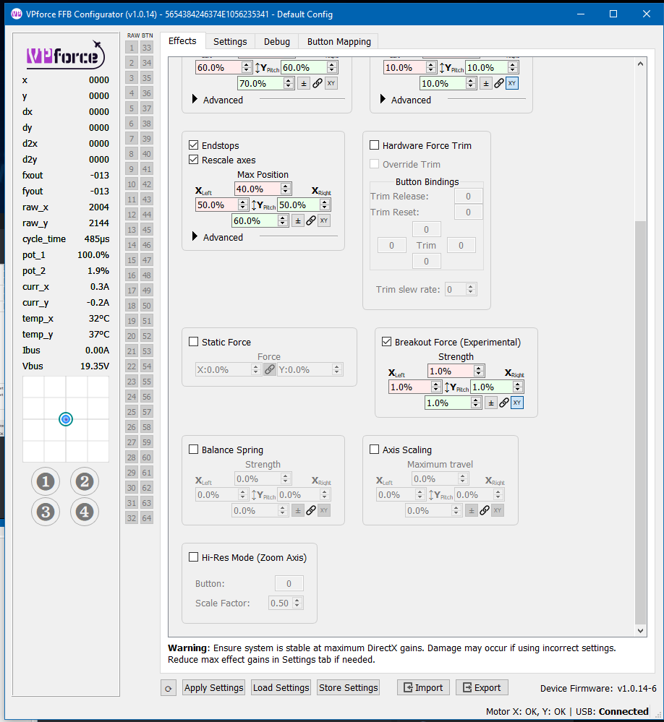Click ± button beside the 70.0% field
664x722 pixels.
coord(304,83)
